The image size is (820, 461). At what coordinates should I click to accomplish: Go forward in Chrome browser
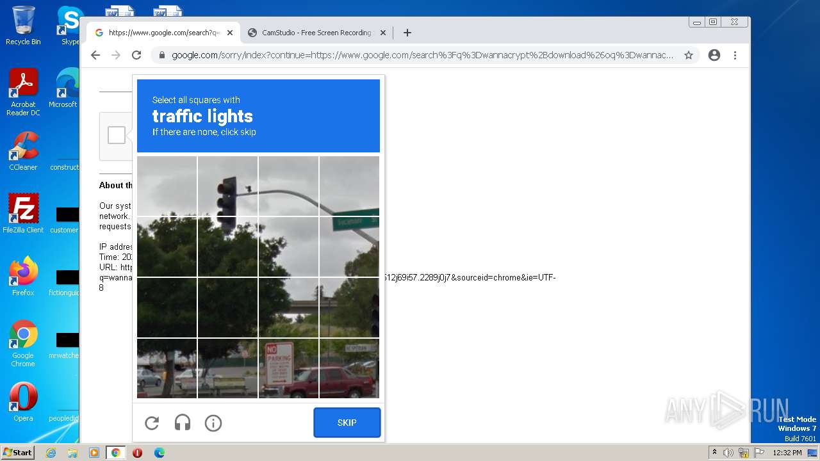coord(116,55)
